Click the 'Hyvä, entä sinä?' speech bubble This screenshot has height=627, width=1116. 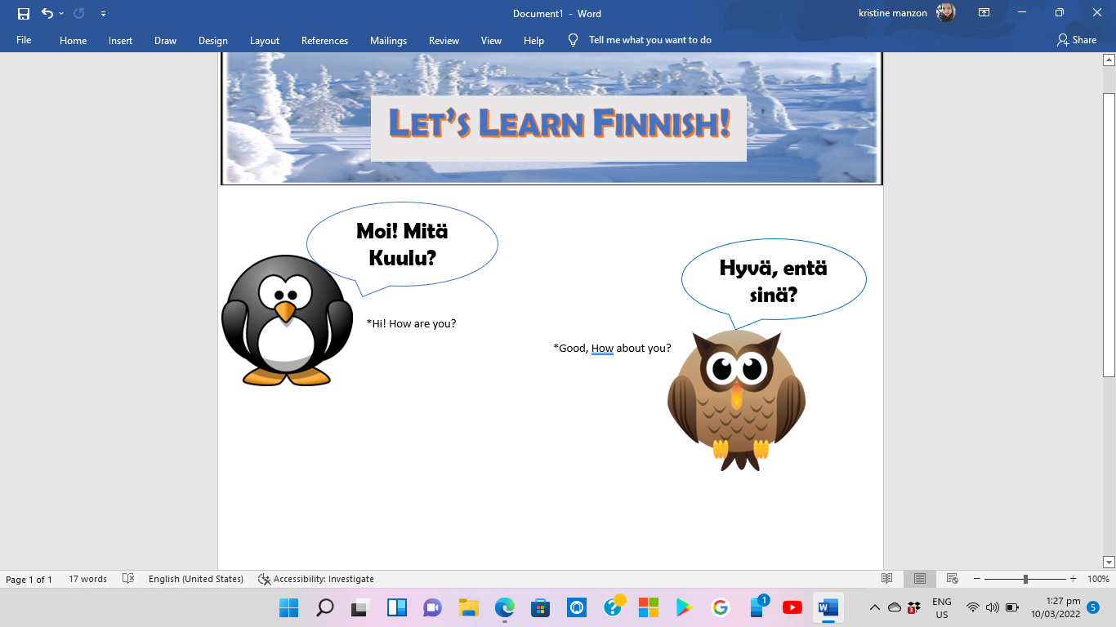point(774,281)
